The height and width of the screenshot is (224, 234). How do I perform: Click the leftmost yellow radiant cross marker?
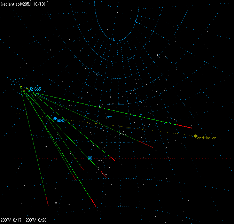point(21,87)
